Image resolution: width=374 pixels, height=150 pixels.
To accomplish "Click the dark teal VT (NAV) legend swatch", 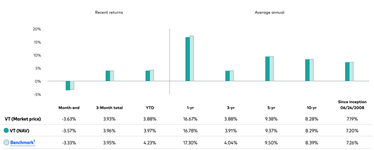I will coord(6,131).
